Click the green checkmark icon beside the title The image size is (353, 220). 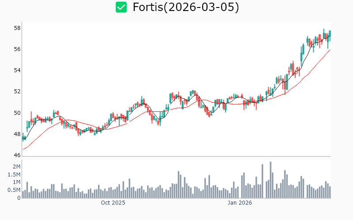point(121,7)
